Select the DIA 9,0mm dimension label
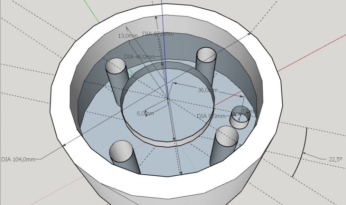346x205 pixels. coord(211,116)
